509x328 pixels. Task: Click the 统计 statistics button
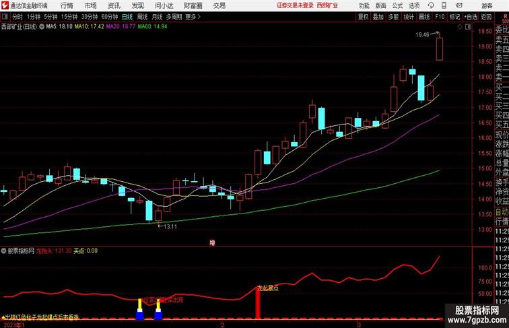[409, 17]
